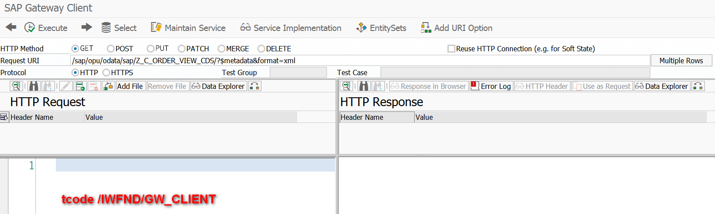
Task: Focus the Test Group input field
Action: 298,73
